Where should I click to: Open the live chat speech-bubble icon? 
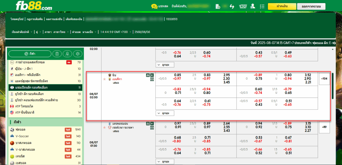(x=154, y=6)
